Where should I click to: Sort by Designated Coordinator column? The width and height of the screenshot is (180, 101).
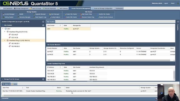pos(159,48)
